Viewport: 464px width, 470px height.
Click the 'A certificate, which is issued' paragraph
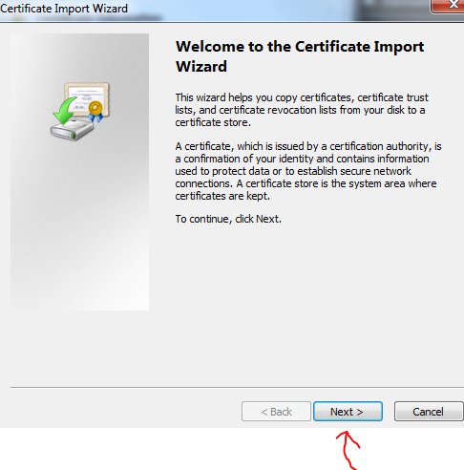click(308, 171)
